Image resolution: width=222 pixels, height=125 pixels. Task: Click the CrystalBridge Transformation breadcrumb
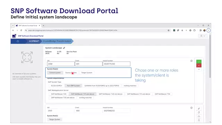[57, 41]
